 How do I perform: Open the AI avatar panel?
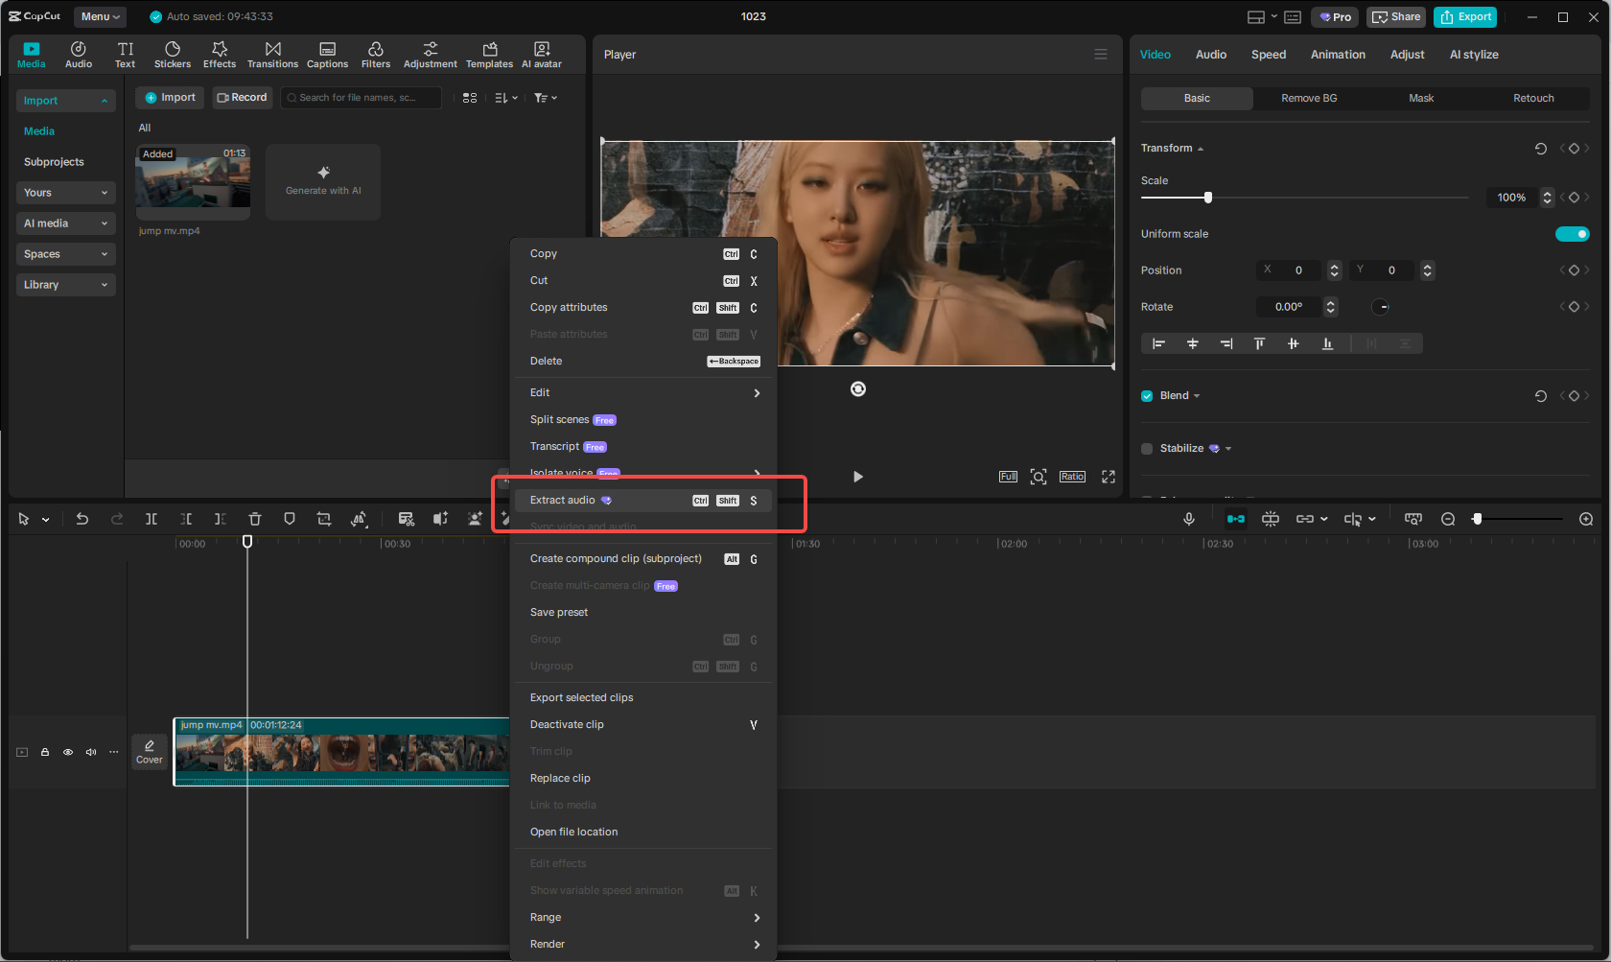pos(541,54)
